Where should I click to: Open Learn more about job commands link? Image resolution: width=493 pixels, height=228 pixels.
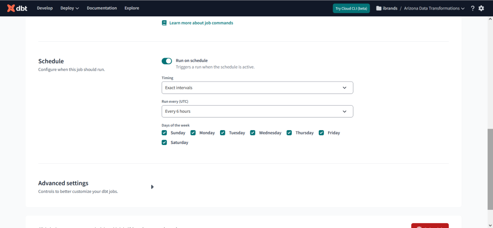tap(201, 23)
